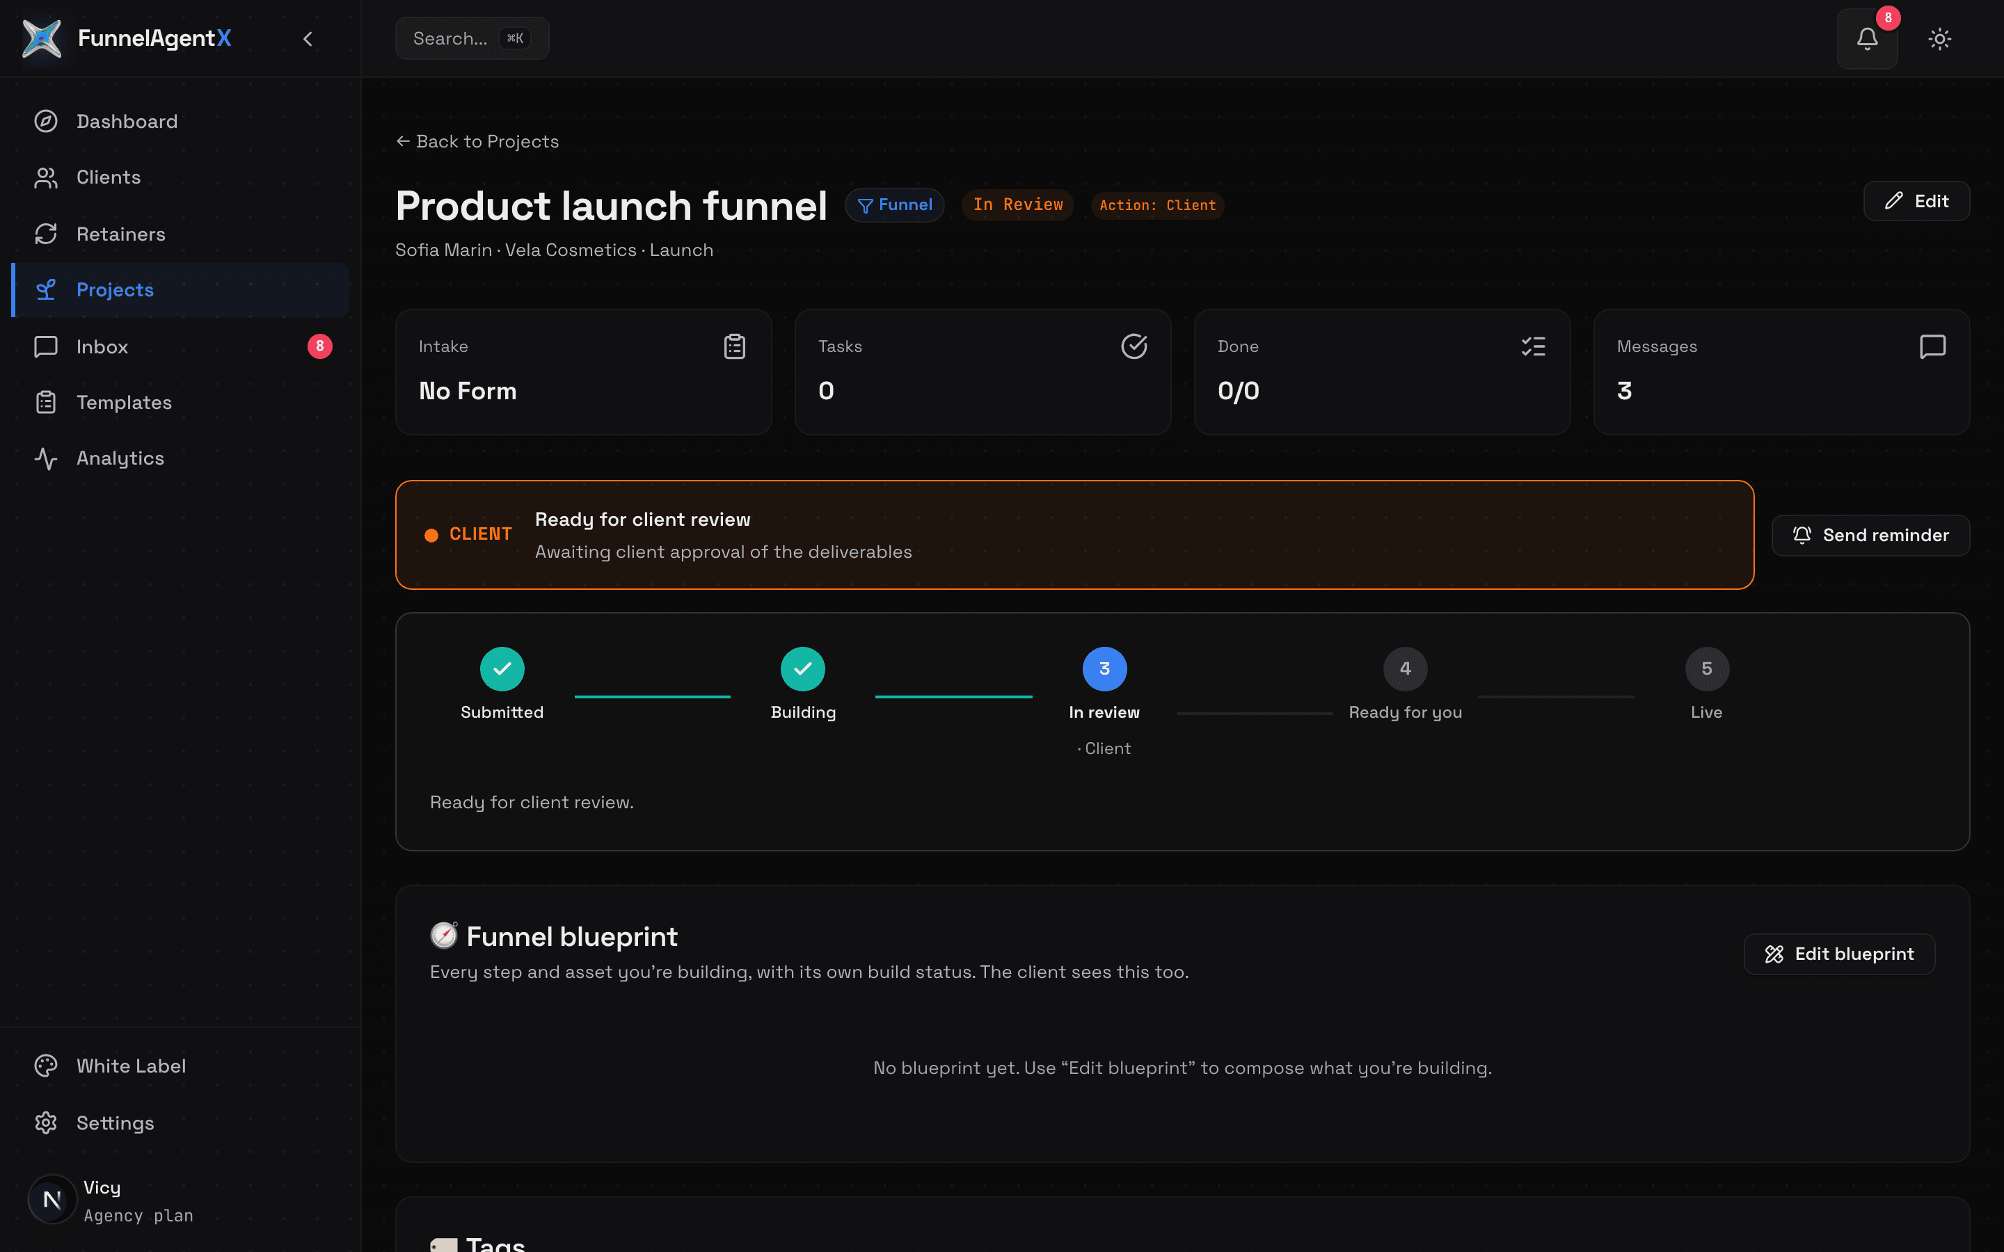Image resolution: width=2004 pixels, height=1252 pixels.
Task: Open the Messages card showing 3
Action: [x=1781, y=372]
